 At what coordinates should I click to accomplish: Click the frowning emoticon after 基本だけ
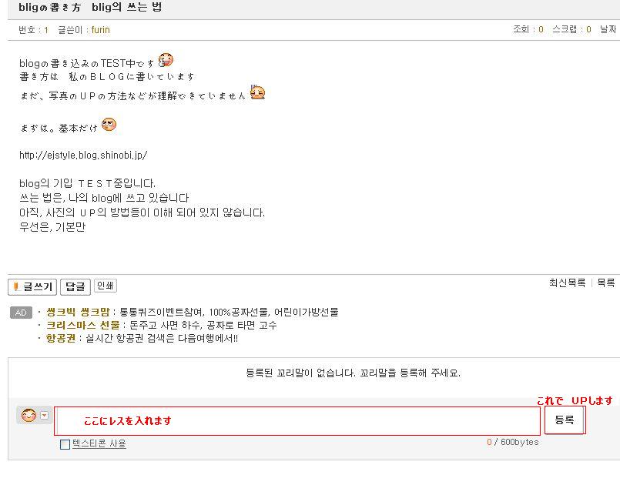pos(109,125)
